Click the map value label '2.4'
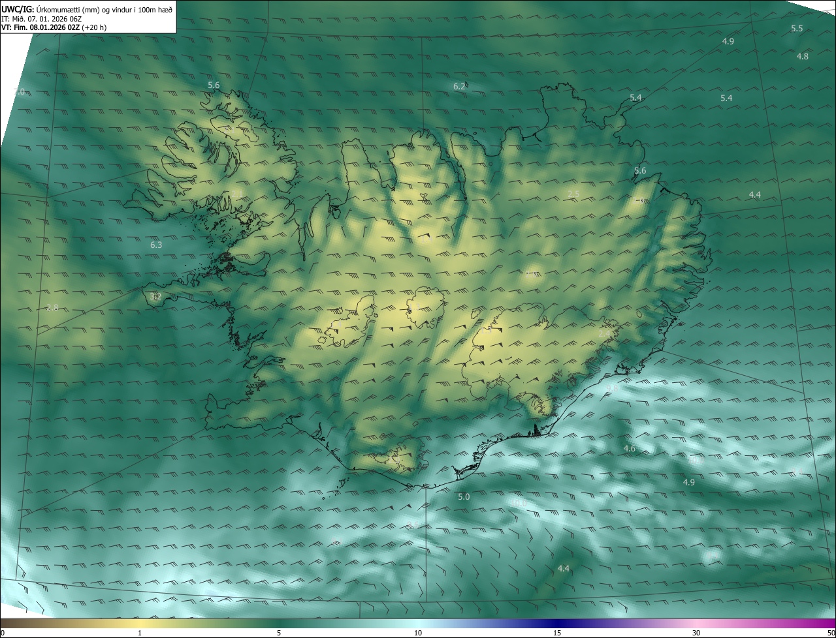This screenshot has height=638, width=836. pyautogui.click(x=605, y=333)
